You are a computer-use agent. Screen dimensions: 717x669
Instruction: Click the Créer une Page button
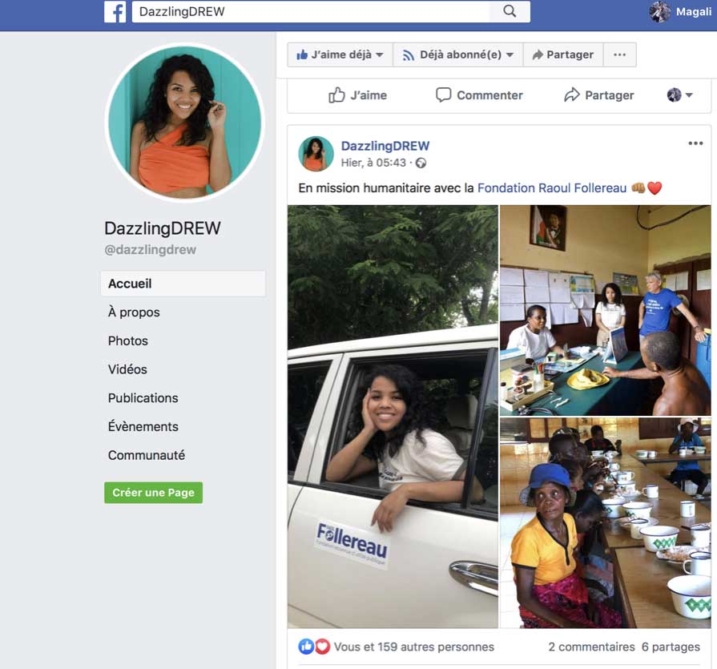pyautogui.click(x=153, y=493)
